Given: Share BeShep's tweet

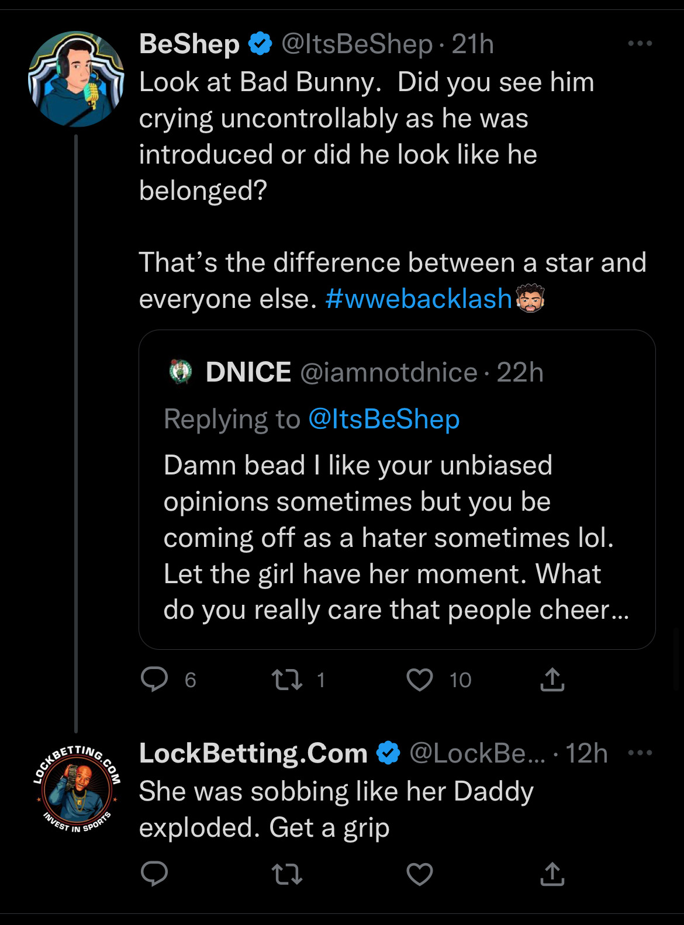Looking at the screenshot, I should (x=552, y=680).
